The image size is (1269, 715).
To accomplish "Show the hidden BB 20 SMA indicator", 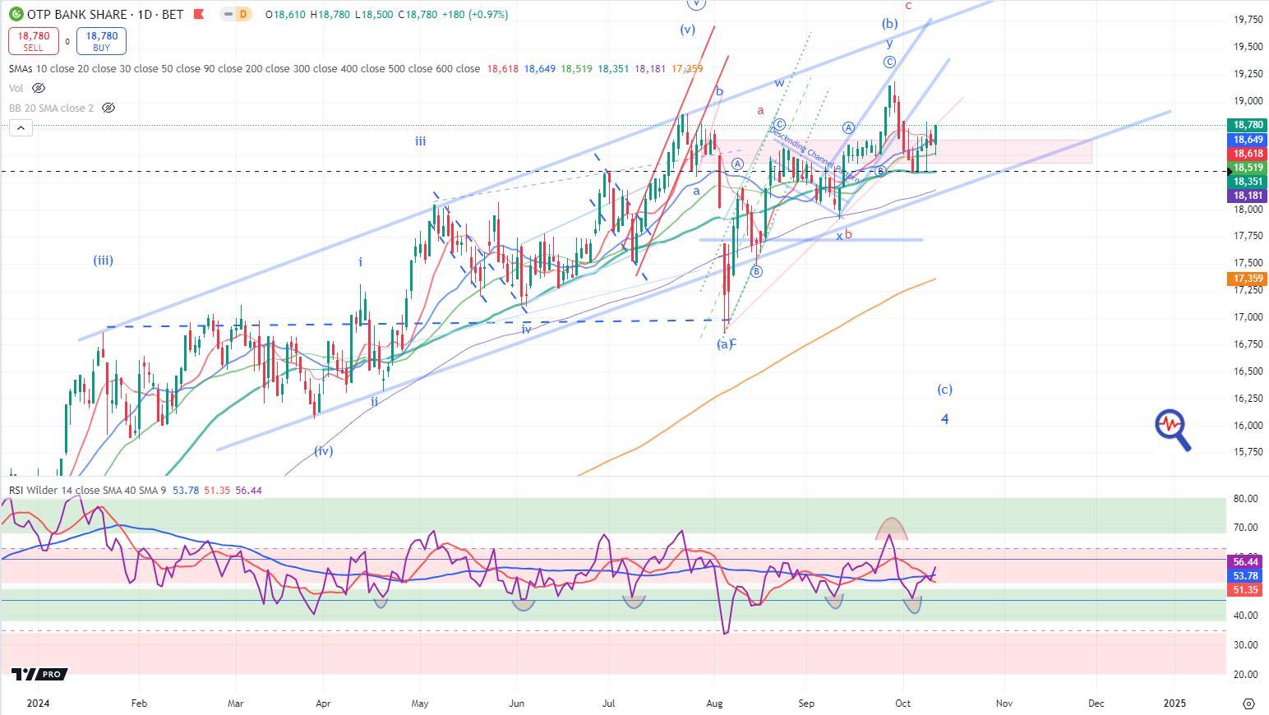I will pyautogui.click(x=108, y=108).
